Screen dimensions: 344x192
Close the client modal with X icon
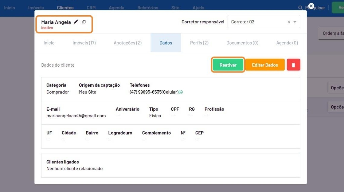point(311,6)
